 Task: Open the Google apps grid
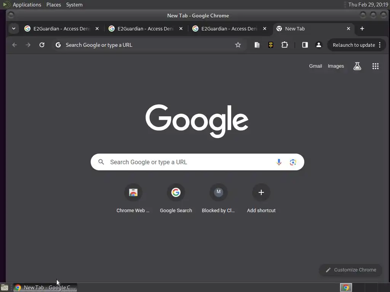[x=375, y=66]
